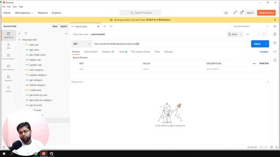Open the History sidebar panel
The image size is (280, 157).
[8, 89]
